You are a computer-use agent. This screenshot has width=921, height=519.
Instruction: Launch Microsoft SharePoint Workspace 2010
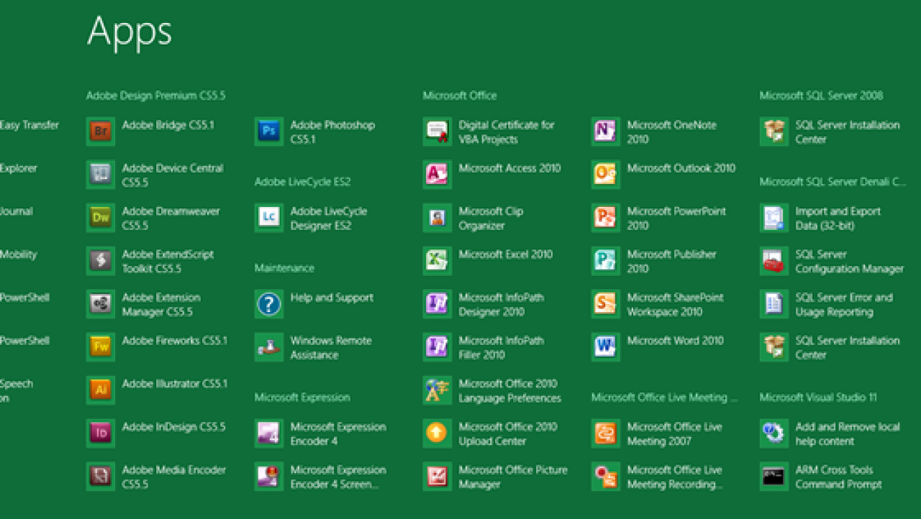[x=658, y=304]
